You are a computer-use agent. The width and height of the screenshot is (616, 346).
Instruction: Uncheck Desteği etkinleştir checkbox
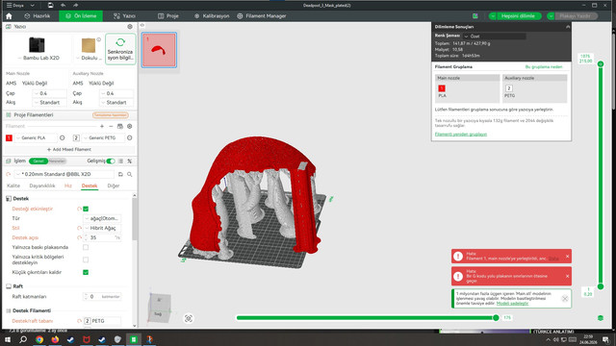coord(86,209)
